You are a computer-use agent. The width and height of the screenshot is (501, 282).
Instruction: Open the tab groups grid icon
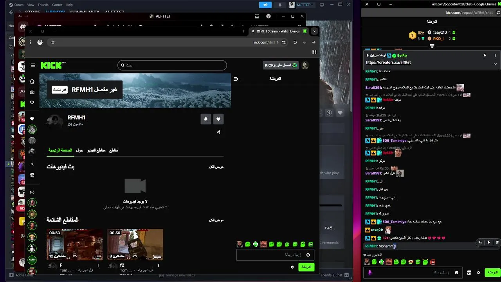pyautogui.click(x=314, y=52)
